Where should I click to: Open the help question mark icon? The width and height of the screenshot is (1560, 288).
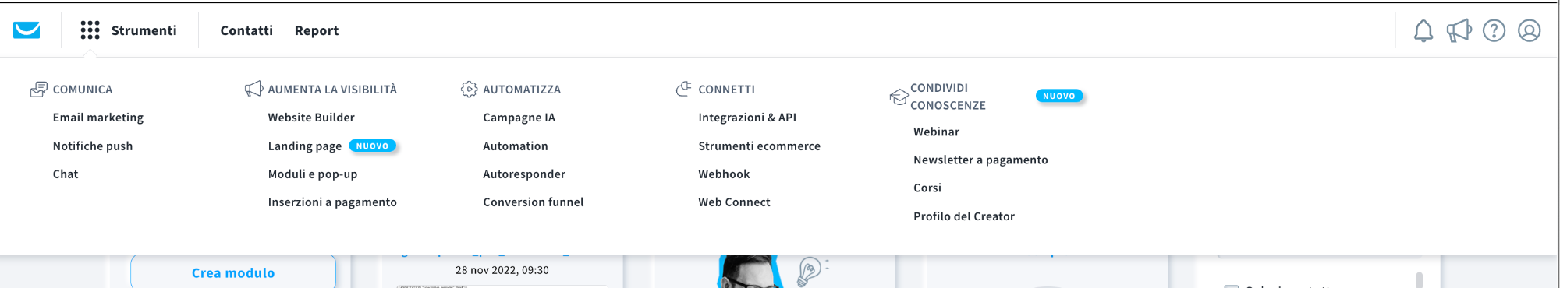tap(1494, 30)
